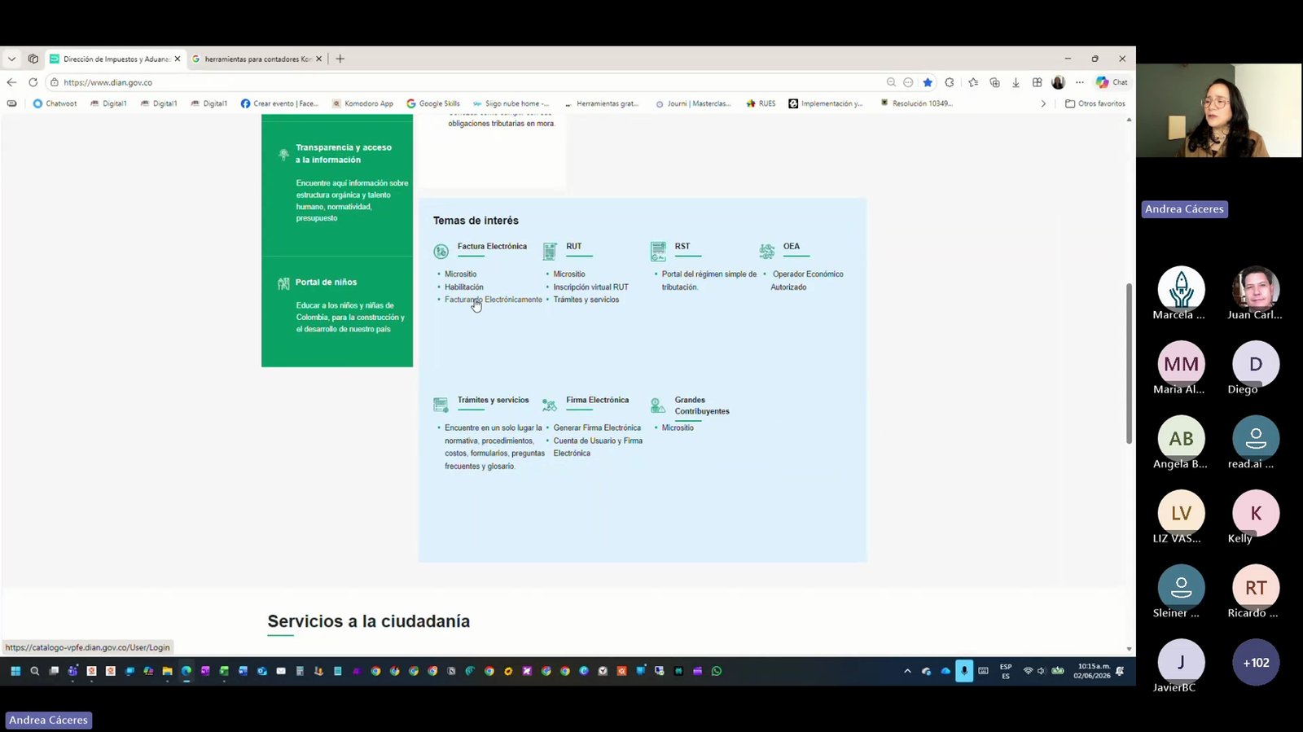
Task: Show more favorites bar items chevron
Action: [x=1043, y=103]
